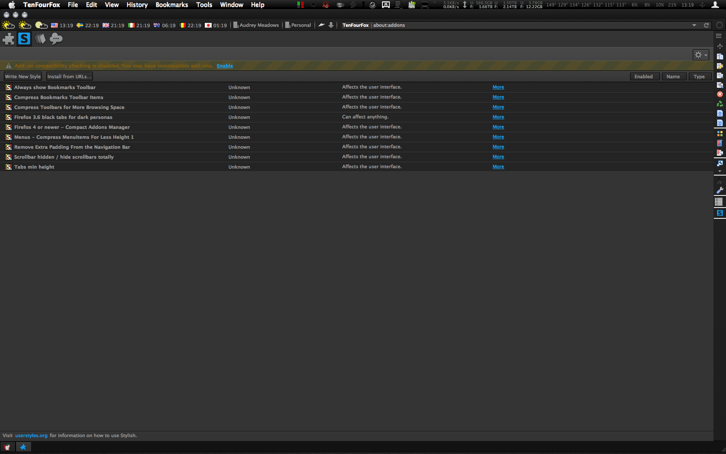Enable add-on compatibility checking
The width and height of the screenshot is (726, 454).
click(x=225, y=66)
